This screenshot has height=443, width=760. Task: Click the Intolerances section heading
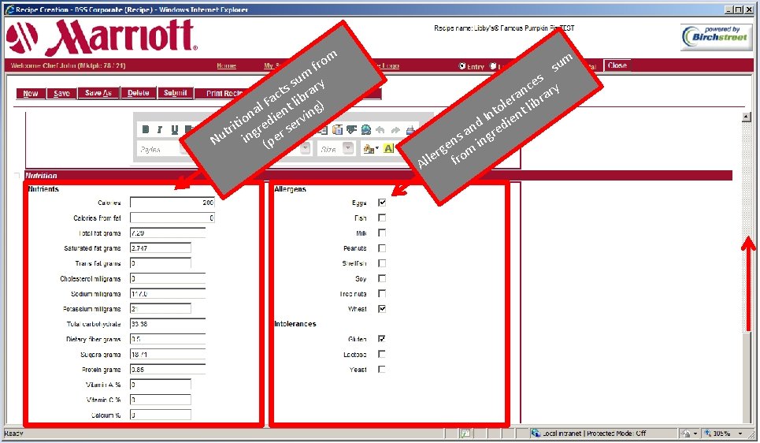click(x=295, y=324)
